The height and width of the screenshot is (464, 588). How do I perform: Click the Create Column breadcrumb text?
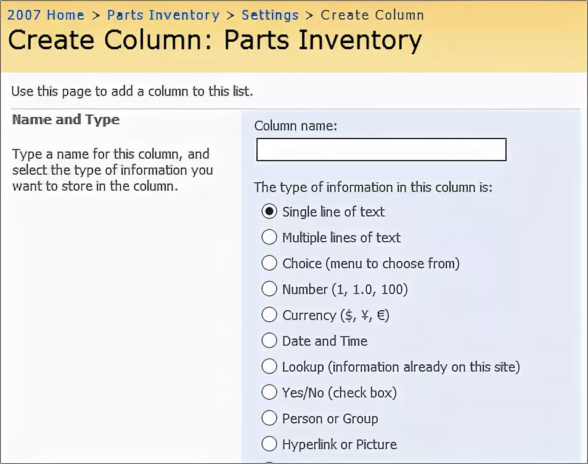[372, 15]
